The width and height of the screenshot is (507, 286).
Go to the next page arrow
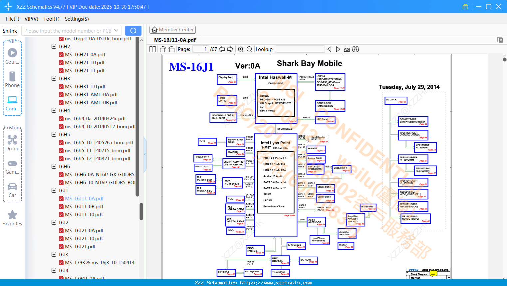click(230, 49)
